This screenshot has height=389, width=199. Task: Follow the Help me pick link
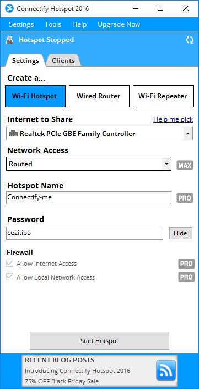(x=173, y=119)
